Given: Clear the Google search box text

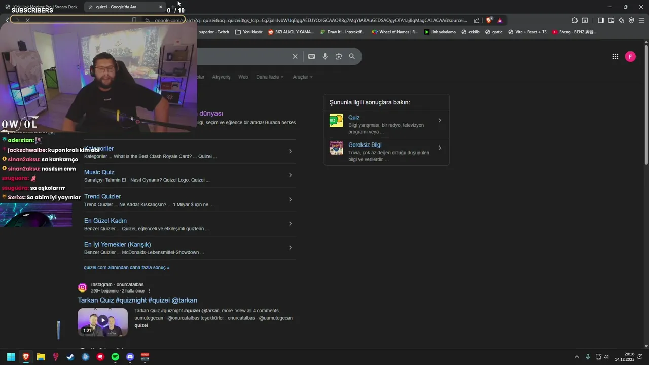Looking at the screenshot, I should coord(295,56).
